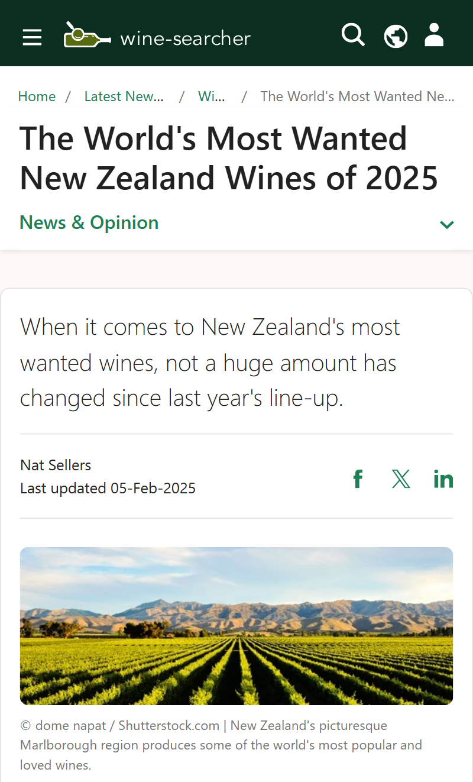Click the globe language/region icon
Viewport: 473px width, 782px height.
point(396,36)
